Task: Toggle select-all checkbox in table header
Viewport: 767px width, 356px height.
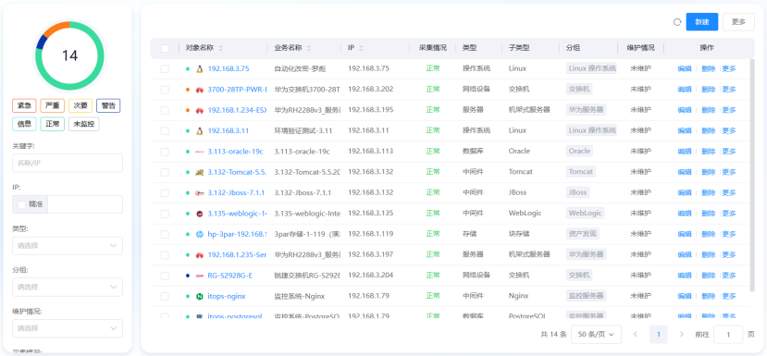Action: click(165, 48)
